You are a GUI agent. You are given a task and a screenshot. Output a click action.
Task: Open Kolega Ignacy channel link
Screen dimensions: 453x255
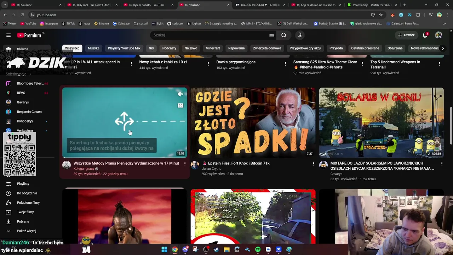[84, 169]
